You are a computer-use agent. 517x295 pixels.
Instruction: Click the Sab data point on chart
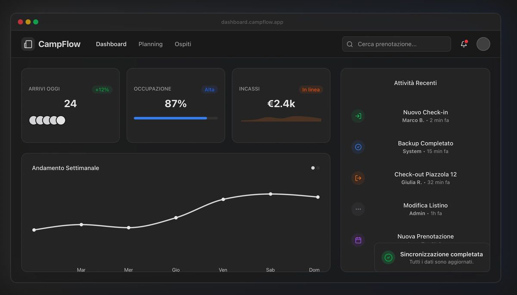(271, 194)
